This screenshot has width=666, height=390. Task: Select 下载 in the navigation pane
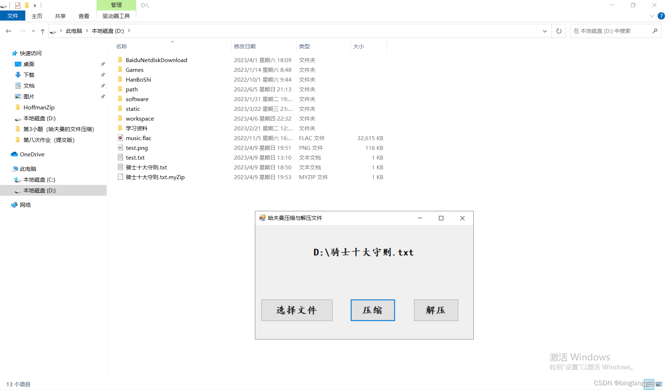click(x=29, y=75)
